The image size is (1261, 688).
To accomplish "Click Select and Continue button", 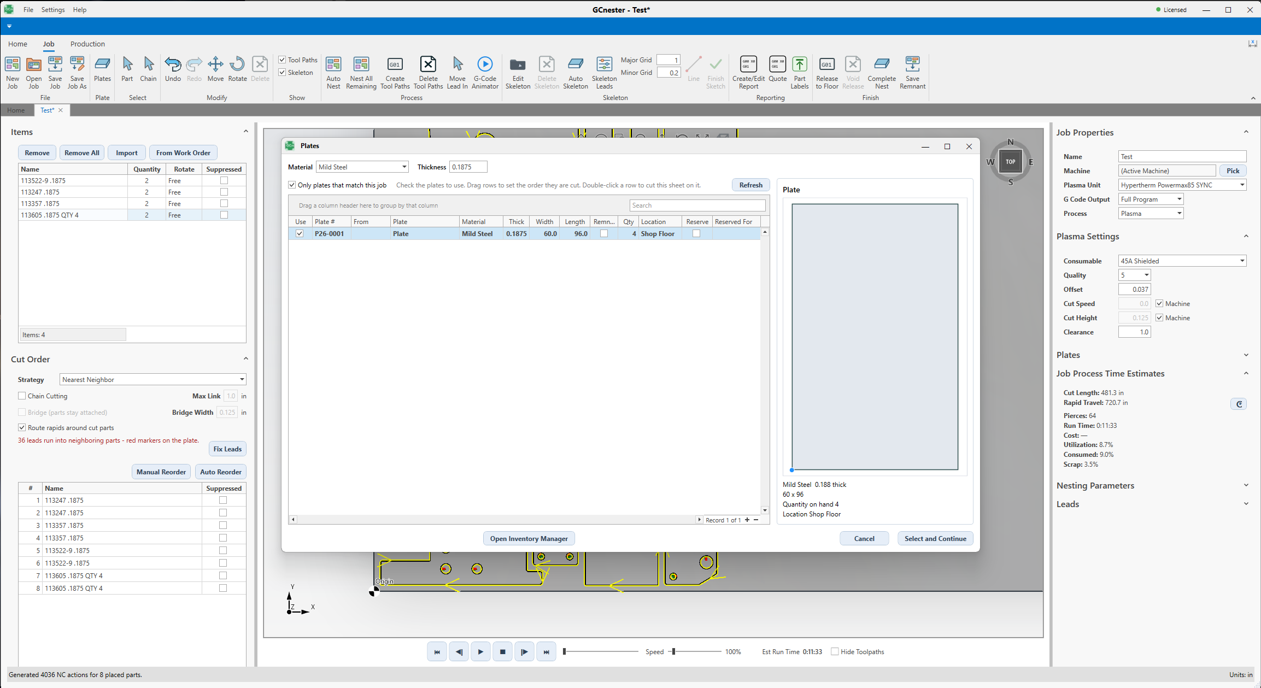I will (x=935, y=538).
